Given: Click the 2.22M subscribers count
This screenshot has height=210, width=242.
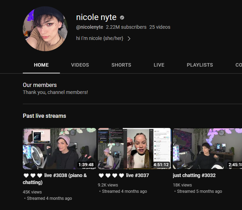Looking at the screenshot, I should [126, 27].
